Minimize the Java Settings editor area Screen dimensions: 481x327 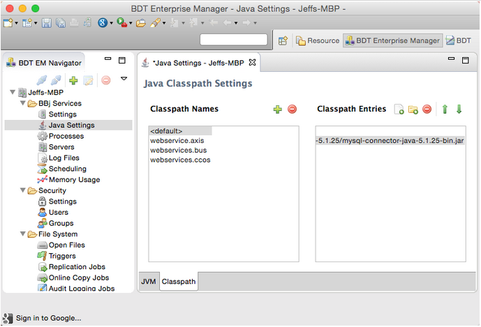click(x=451, y=59)
